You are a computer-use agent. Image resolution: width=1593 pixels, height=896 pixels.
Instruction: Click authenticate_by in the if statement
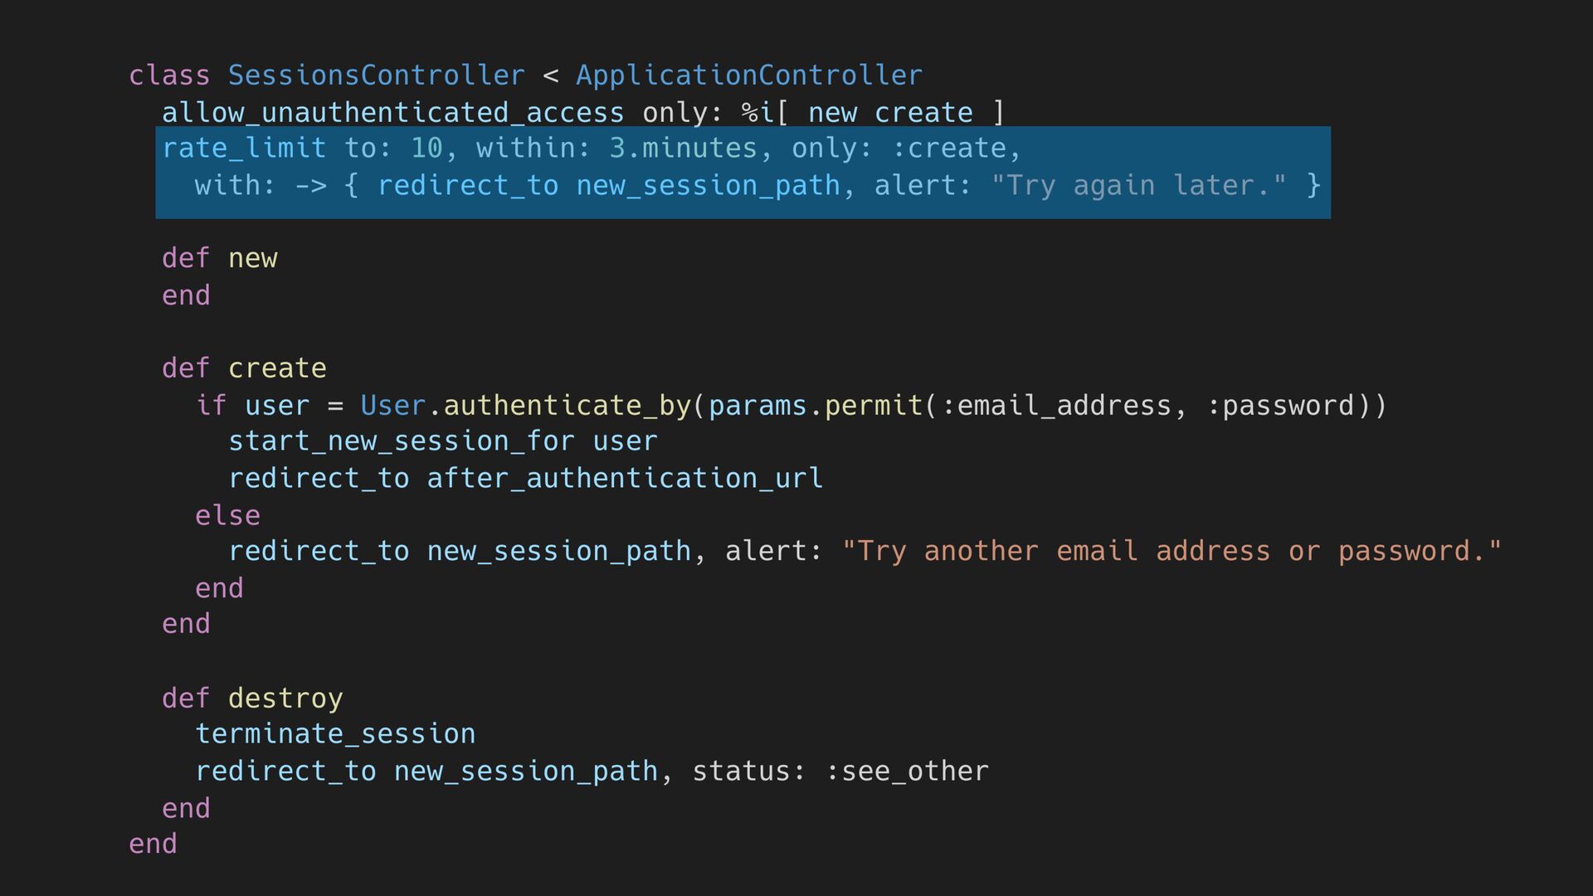pyautogui.click(x=568, y=406)
